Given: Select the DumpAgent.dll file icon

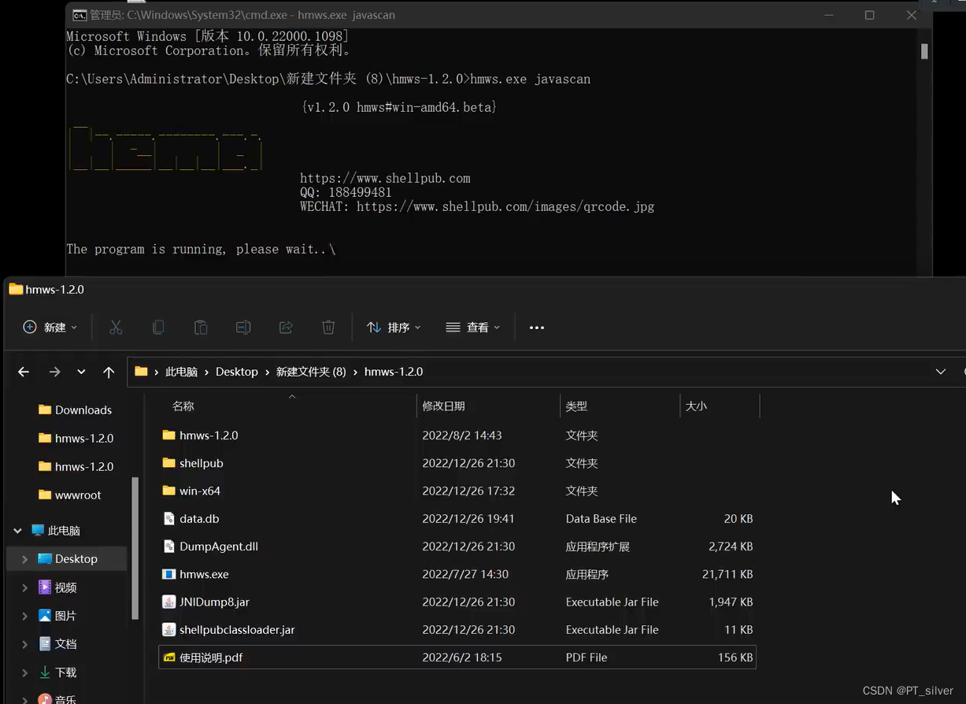Looking at the screenshot, I should tap(168, 547).
